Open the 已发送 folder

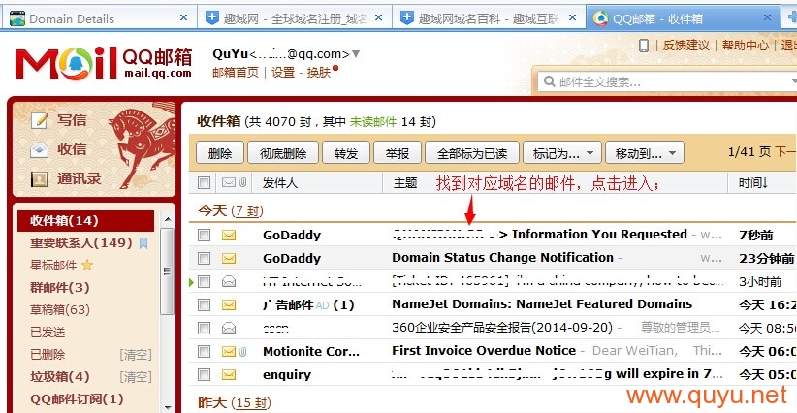[48, 333]
